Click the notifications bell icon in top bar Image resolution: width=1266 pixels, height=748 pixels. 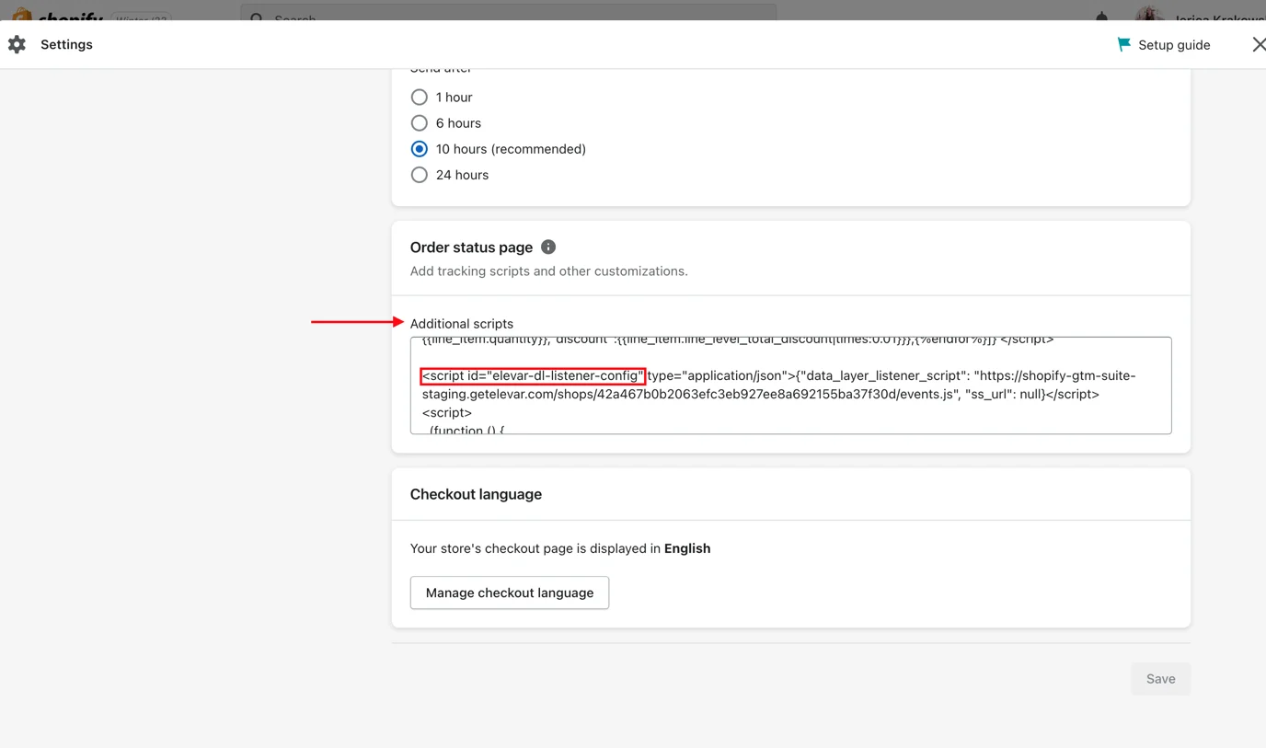coord(1102,16)
